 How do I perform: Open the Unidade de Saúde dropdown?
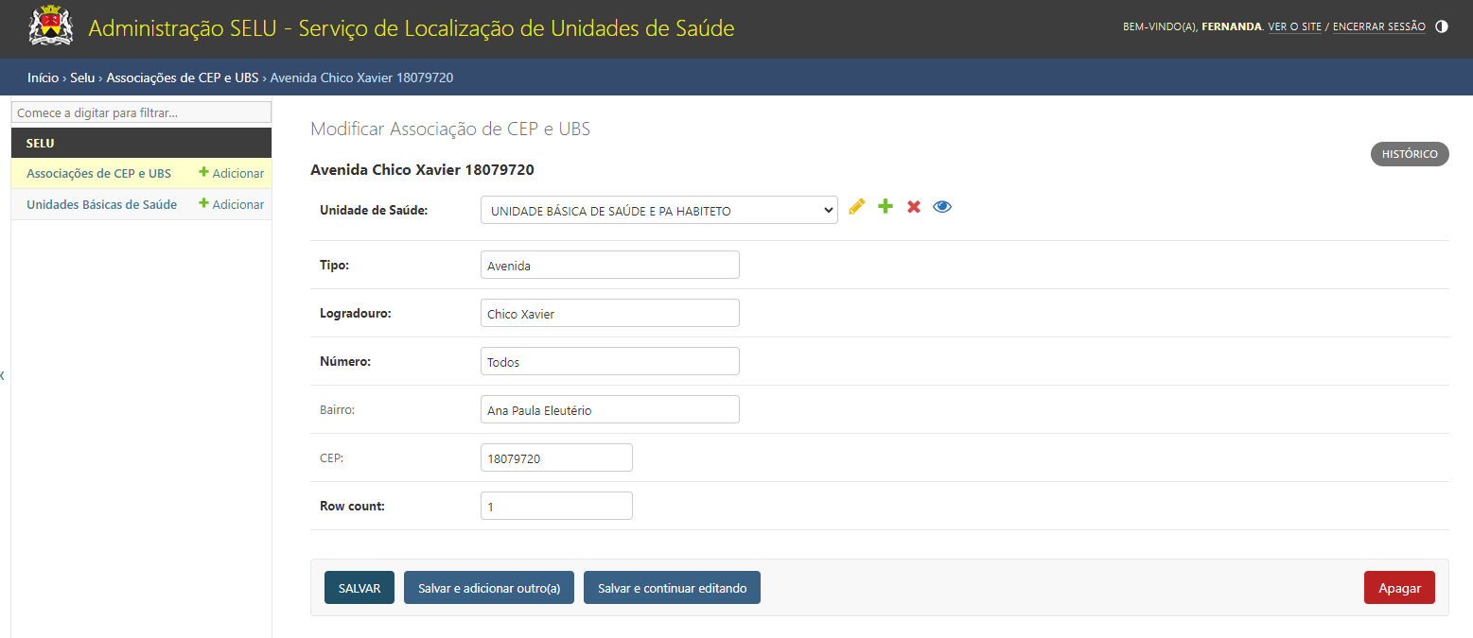(658, 211)
